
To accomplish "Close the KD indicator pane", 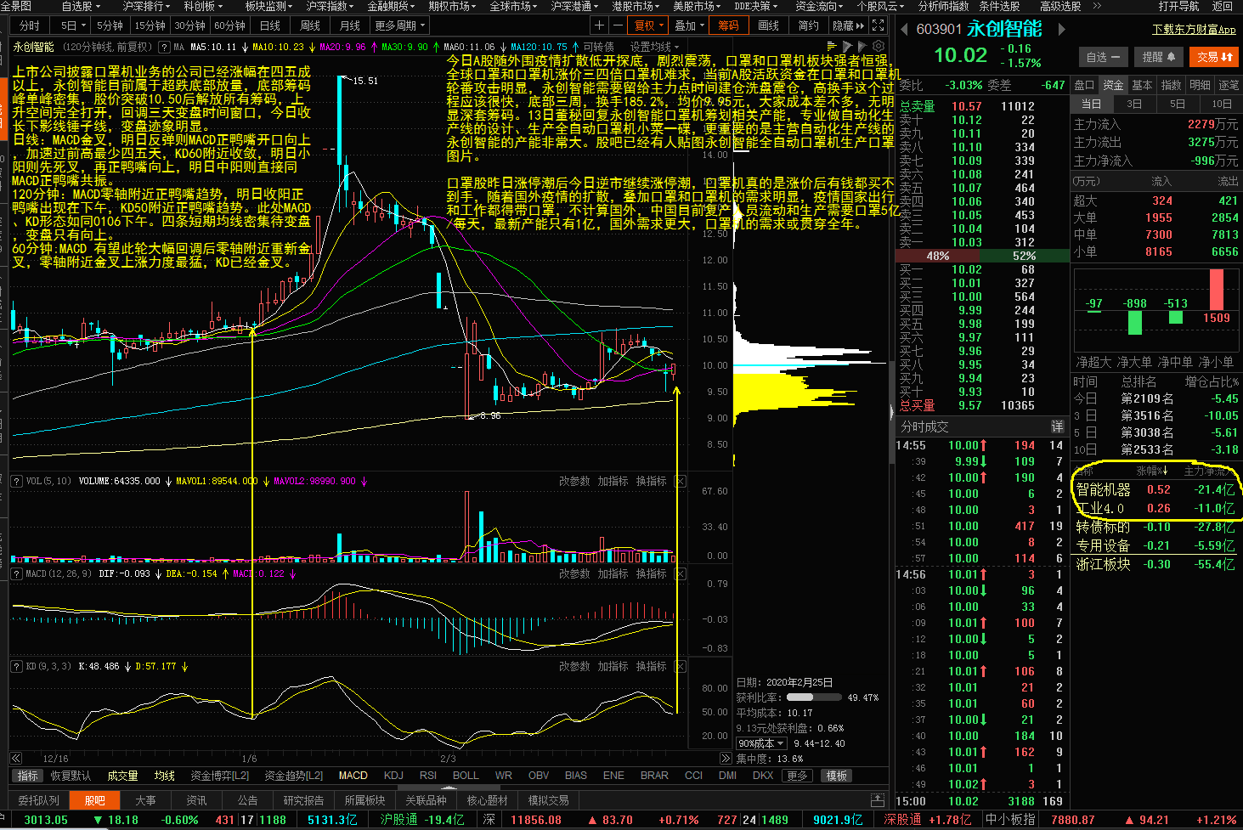I will point(681,666).
